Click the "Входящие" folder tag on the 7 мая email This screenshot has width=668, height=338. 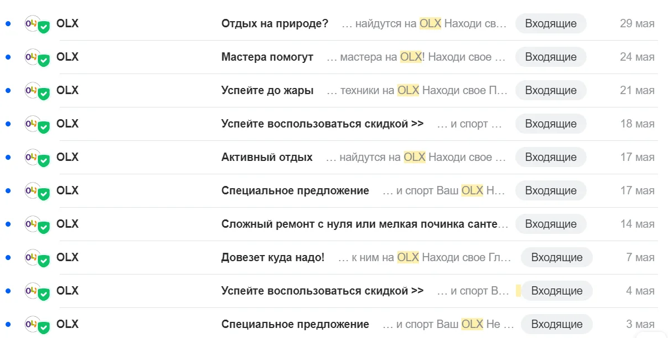coord(557,258)
